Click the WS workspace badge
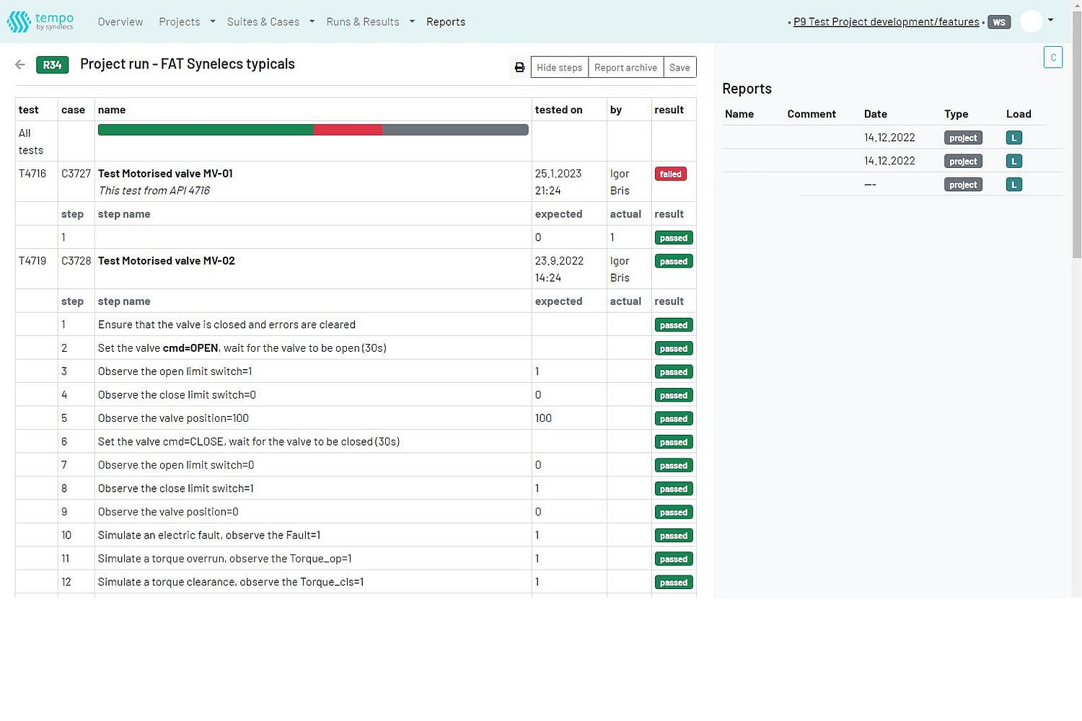 (999, 22)
